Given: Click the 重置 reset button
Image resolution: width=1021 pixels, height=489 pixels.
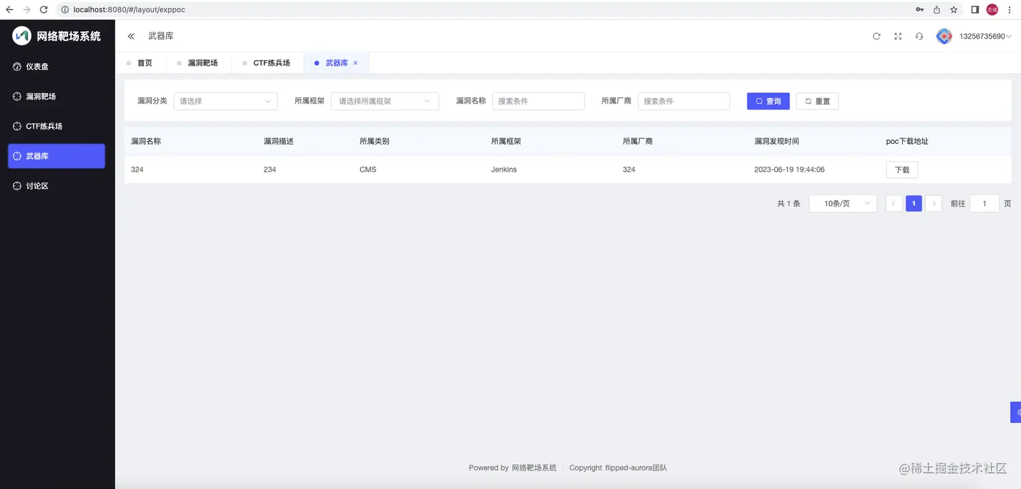Looking at the screenshot, I should (817, 101).
